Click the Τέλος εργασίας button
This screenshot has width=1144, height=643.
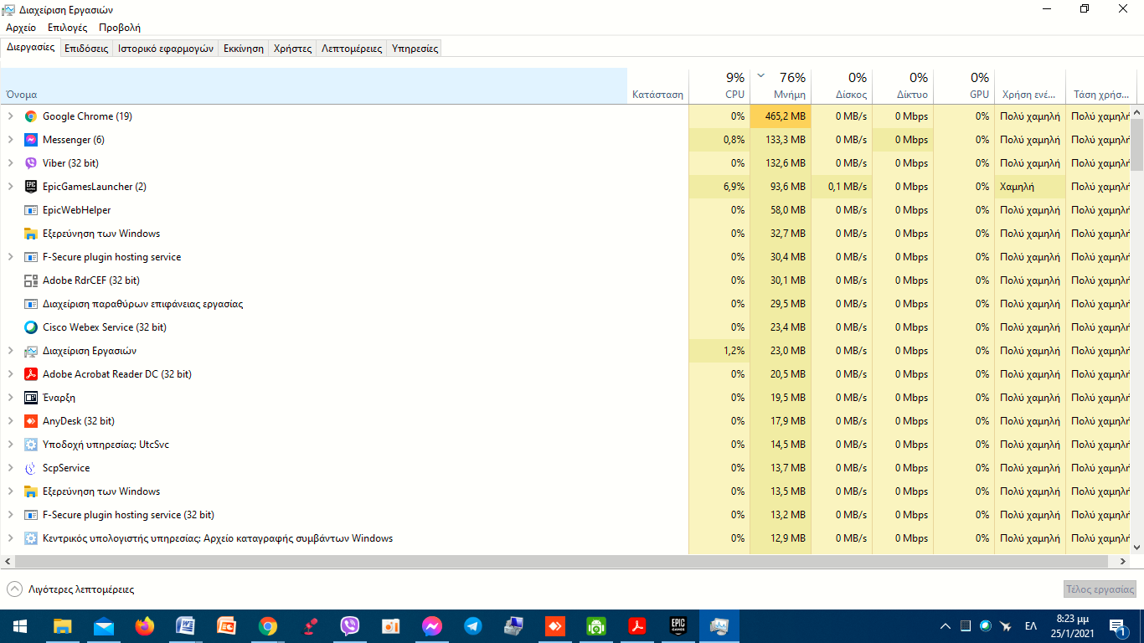pos(1100,589)
